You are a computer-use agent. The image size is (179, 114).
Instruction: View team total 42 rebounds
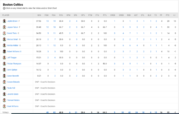point(129,113)
